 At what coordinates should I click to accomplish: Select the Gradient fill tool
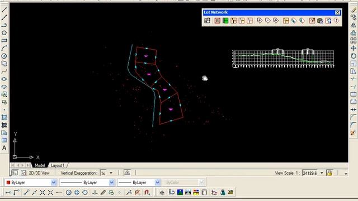coord(4,125)
